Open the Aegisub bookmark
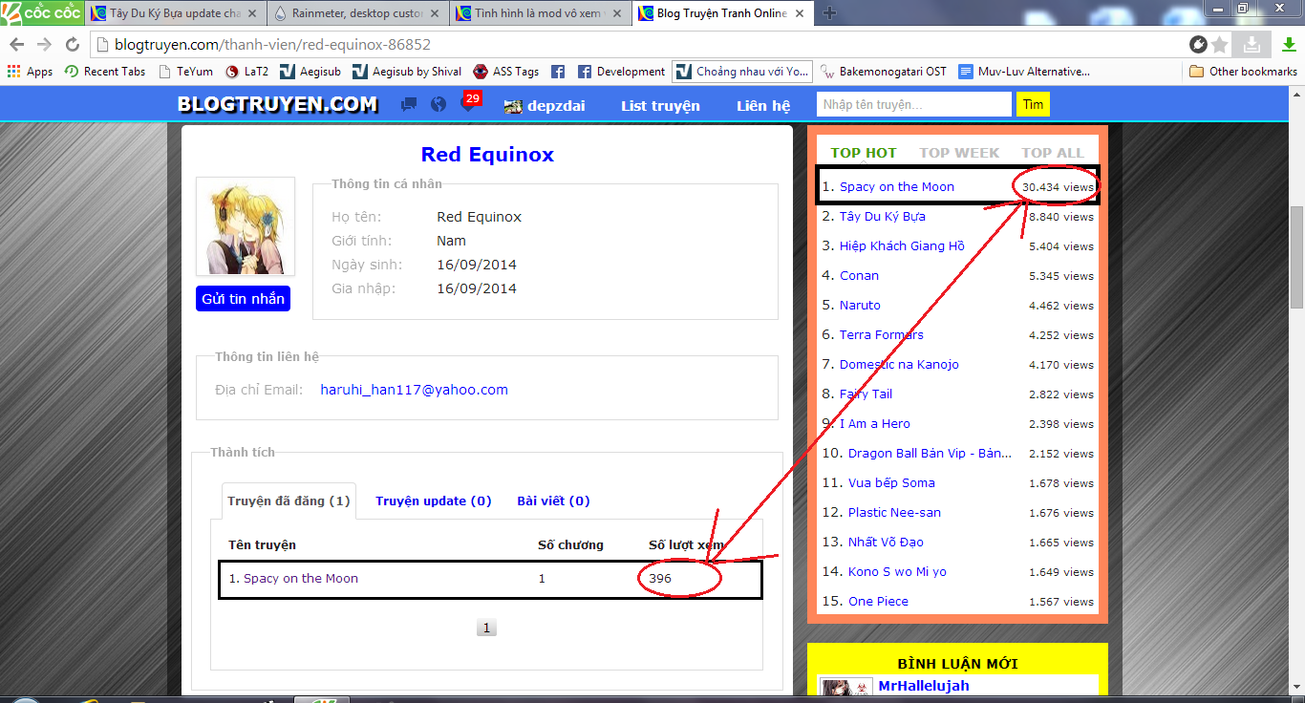The width and height of the screenshot is (1305, 703). [310, 72]
